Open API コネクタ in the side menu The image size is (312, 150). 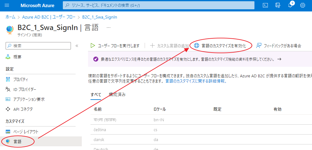[x=23, y=109]
